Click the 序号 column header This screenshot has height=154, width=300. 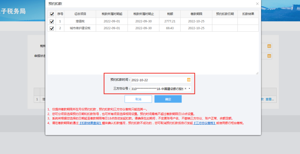pyautogui.click(x=60, y=14)
